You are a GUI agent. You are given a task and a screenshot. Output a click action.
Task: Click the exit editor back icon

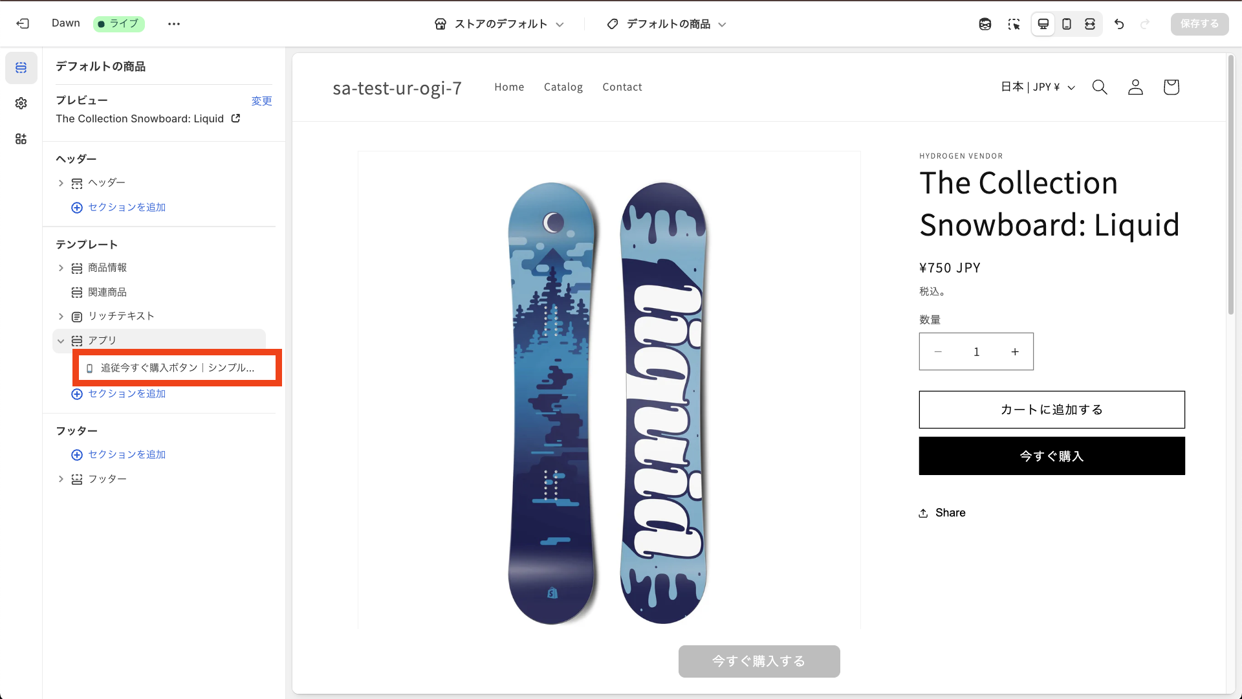pyautogui.click(x=23, y=24)
